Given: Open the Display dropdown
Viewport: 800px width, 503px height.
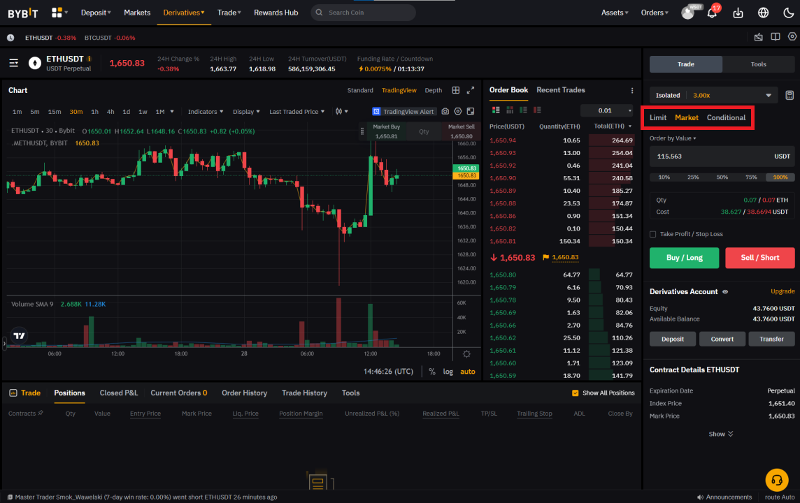Looking at the screenshot, I should [246, 112].
